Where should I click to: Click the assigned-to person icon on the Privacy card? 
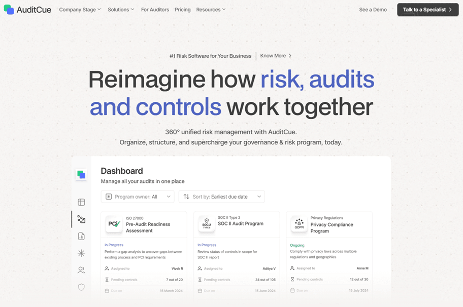click(x=292, y=268)
